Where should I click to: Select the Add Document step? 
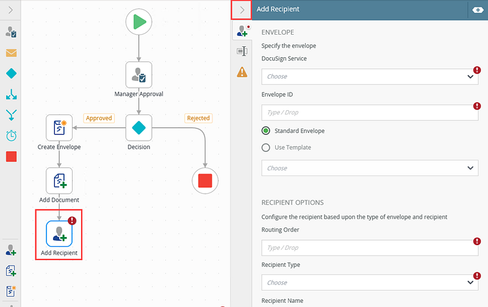(x=59, y=181)
